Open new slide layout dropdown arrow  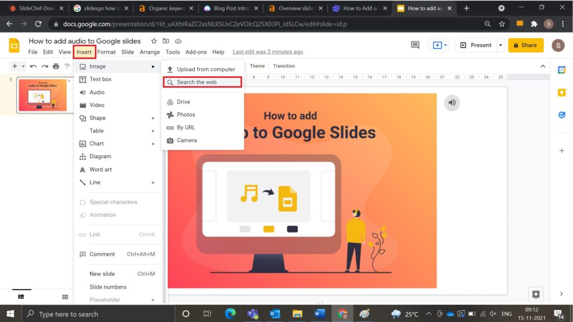click(x=24, y=66)
